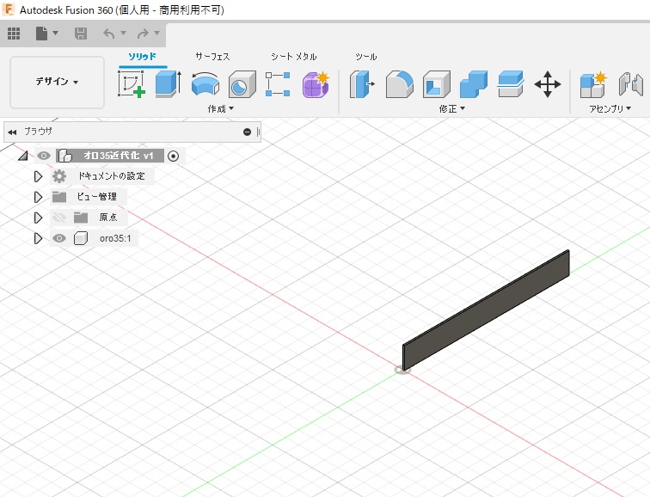
Task: Select the Press Pull tool
Action: (362, 84)
